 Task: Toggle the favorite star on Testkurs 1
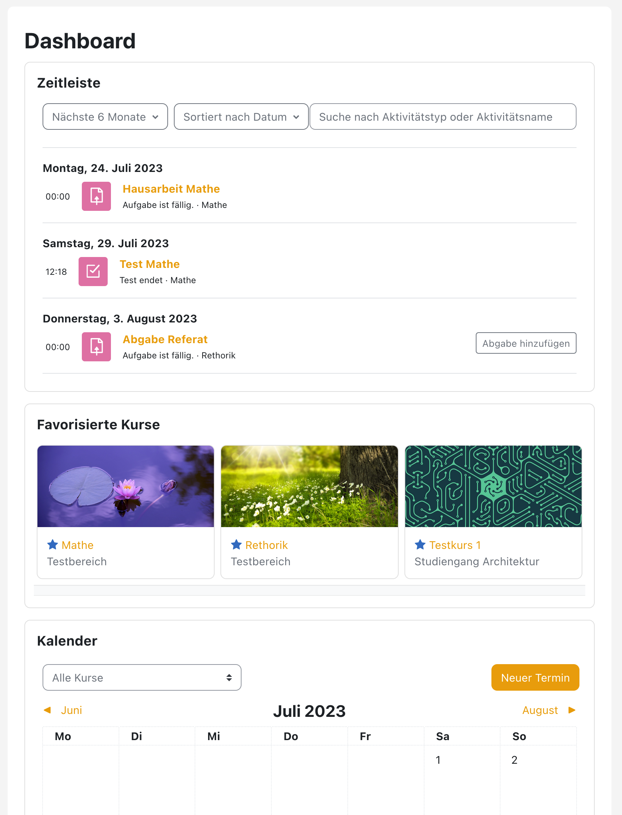click(420, 545)
